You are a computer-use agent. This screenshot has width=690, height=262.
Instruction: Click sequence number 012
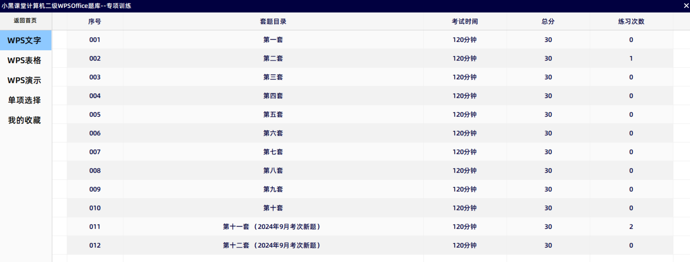coord(95,245)
